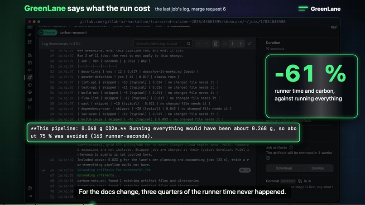
Task: Select log line 55 'test-api | skipped'
Action: pyautogui.click(x=148, y=88)
